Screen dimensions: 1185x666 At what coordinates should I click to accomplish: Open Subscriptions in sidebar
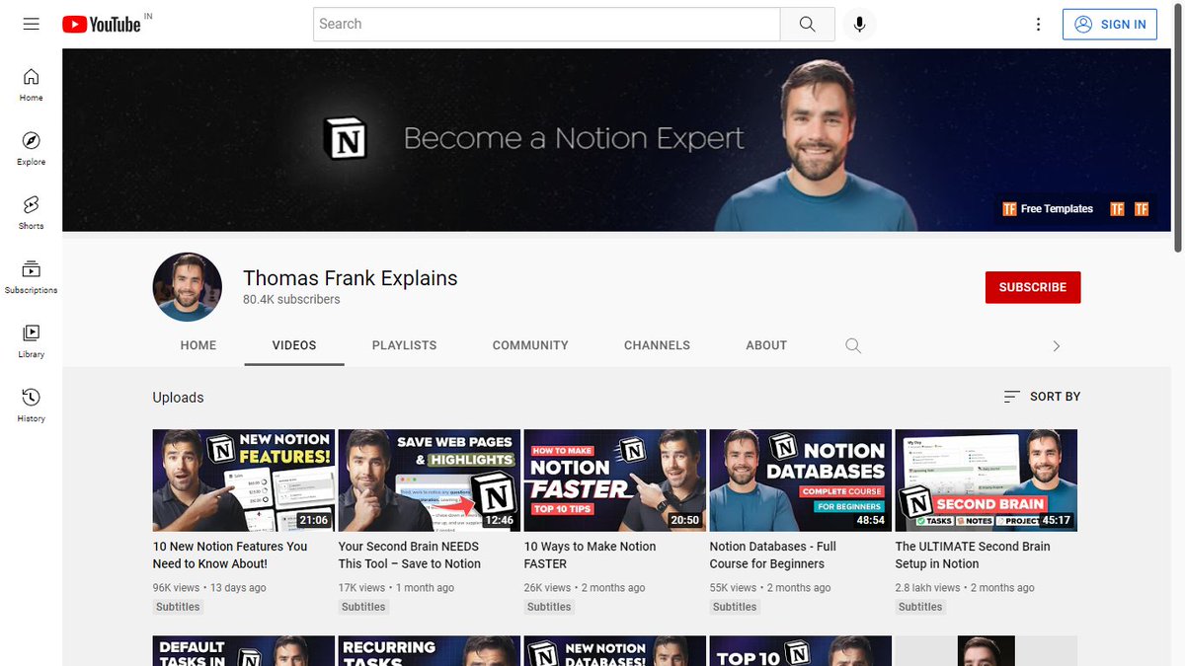[32, 277]
